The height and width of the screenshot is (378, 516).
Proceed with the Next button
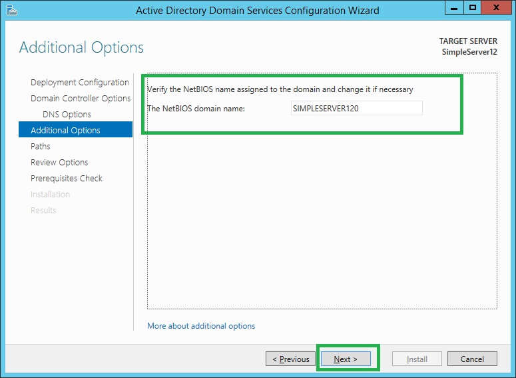(x=346, y=359)
